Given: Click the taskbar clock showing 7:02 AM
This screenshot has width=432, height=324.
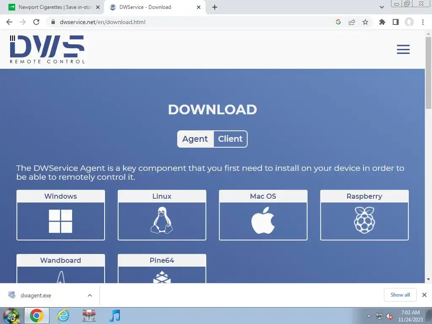Looking at the screenshot, I should click(x=410, y=316).
